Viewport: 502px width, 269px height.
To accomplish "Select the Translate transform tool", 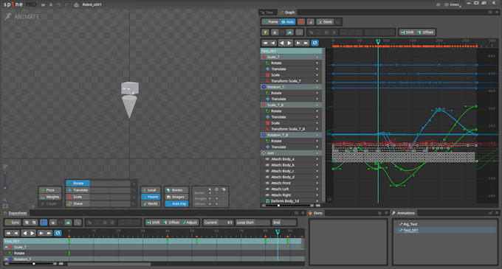I will click(78, 190).
